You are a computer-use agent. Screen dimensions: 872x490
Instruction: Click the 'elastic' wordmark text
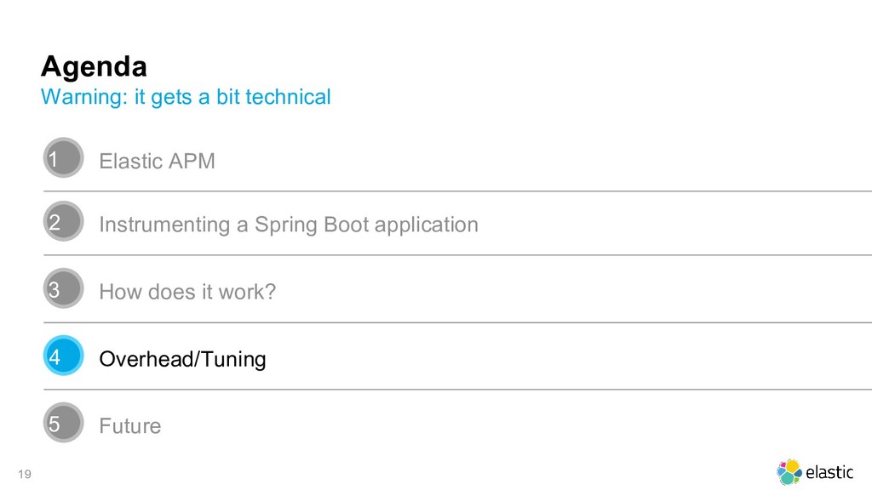tap(829, 472)
